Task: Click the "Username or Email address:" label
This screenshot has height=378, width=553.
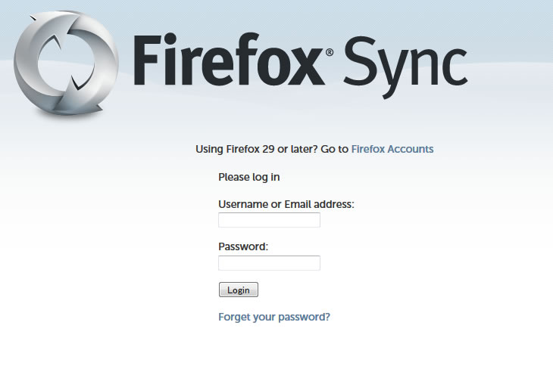Action: (286, 204)
